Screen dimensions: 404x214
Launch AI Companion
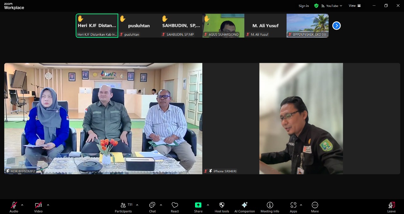coord(244,207)
